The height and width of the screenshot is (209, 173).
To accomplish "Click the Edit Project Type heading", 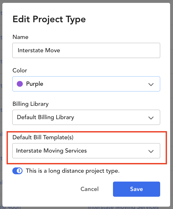I will 49,19.
